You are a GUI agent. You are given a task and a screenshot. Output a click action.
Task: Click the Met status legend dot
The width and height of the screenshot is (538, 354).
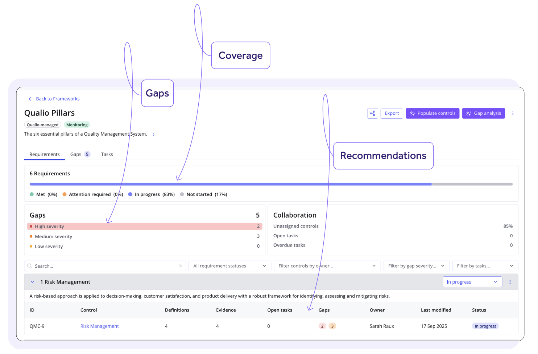click(x=32, y=194)
